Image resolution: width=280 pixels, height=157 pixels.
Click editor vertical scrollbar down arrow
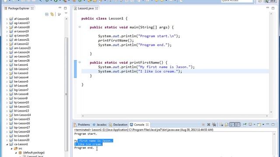click(271, 112)
